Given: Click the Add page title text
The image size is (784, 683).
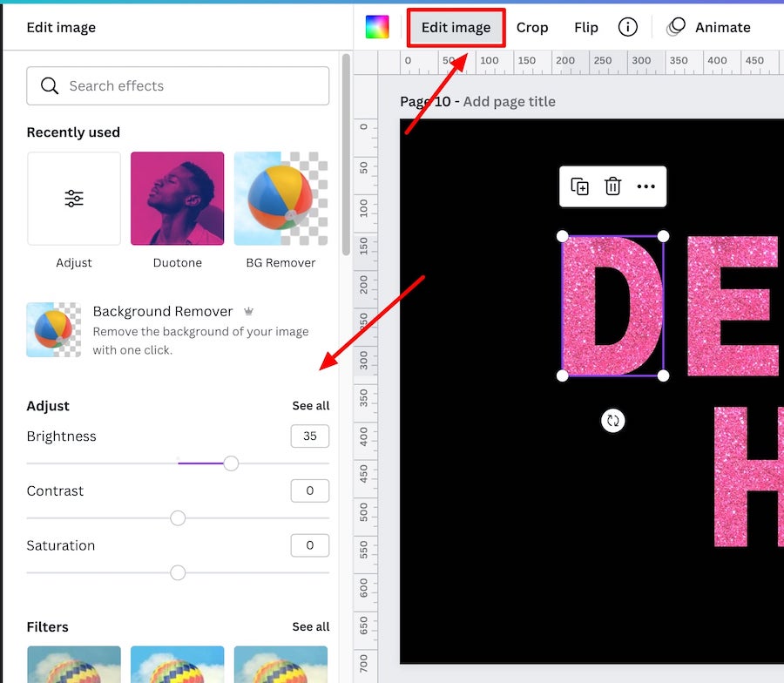Looking at the screenshot, I should 509,102.
